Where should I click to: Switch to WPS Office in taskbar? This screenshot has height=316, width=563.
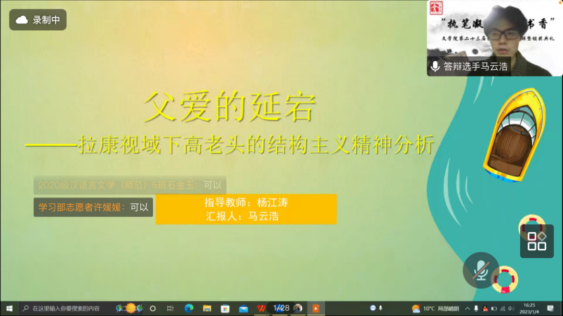[x=261, y=308]
